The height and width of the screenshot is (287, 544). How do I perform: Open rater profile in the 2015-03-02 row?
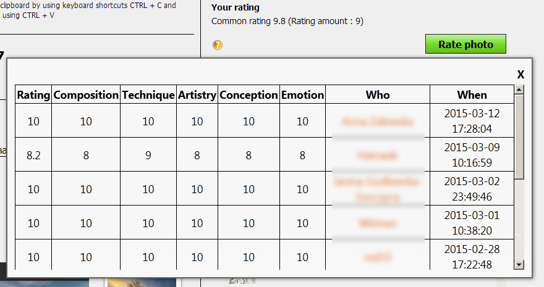tap(377, 189)
